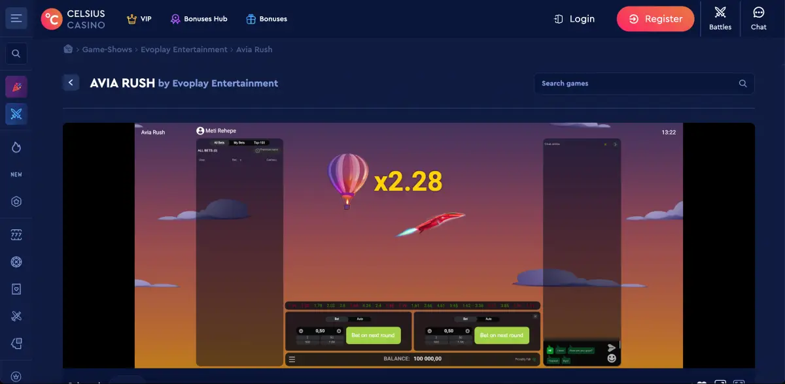Open the Chat panel icon

pyautogui.click(x=759, y=19)
